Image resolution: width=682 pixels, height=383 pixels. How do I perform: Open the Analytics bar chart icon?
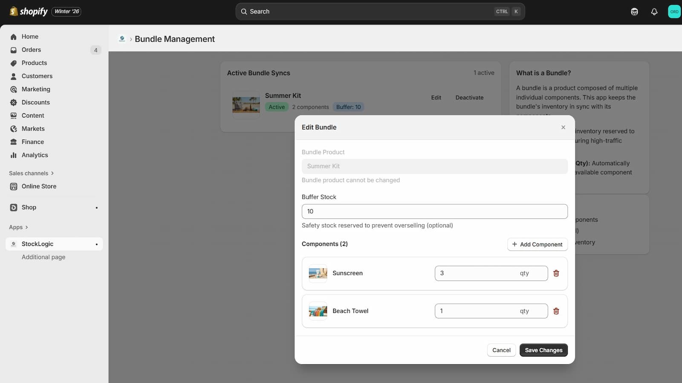pos(14,155)
